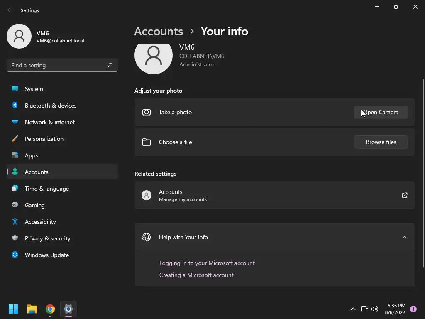Click the Find a setting search box
This screenshot has height=319, width=425.
[58, 65]
